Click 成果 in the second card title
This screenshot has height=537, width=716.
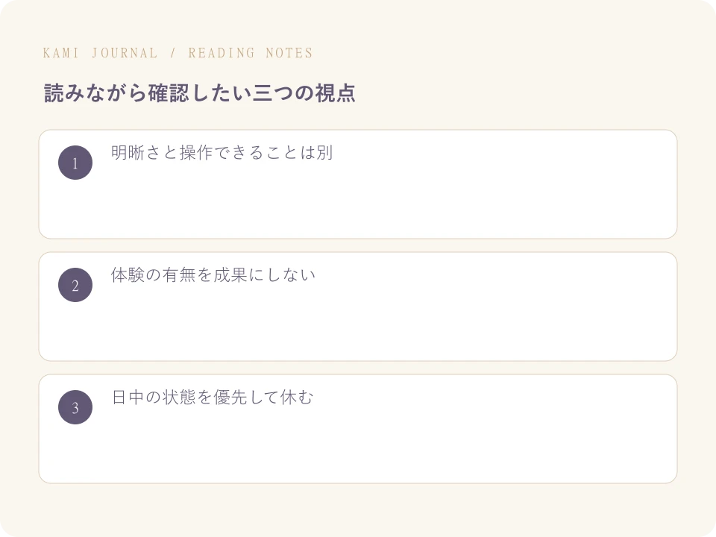coord(230,275)
